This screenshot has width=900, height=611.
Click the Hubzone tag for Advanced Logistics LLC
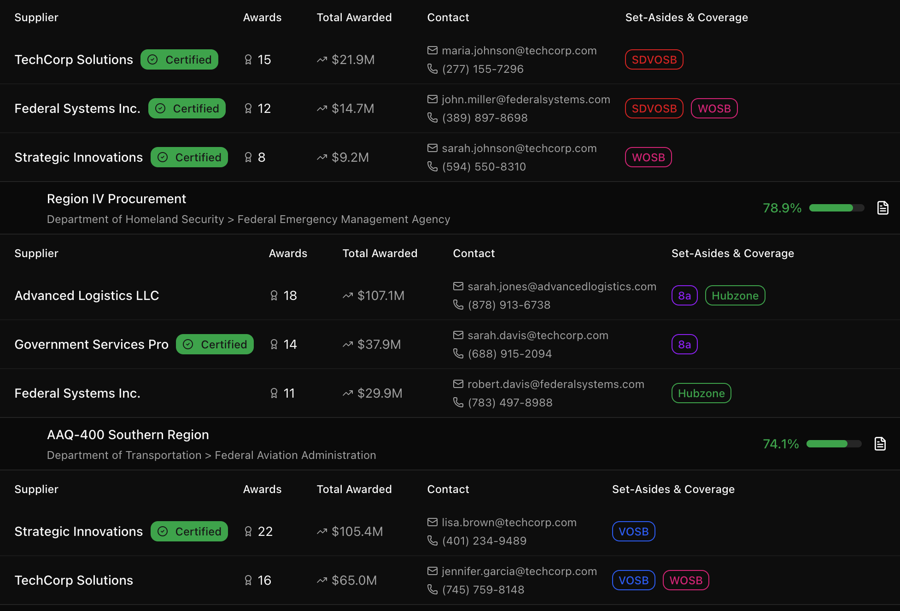735,295
